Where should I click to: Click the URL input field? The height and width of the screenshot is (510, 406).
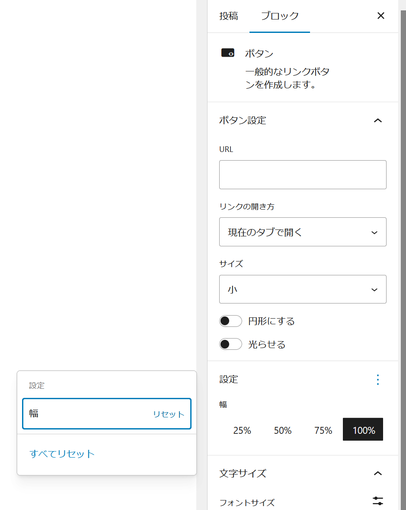303,174
